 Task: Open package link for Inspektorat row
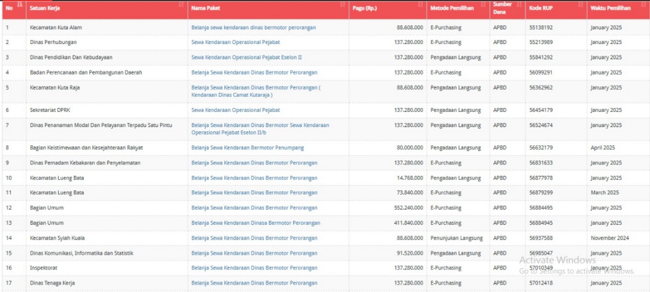(x=254, y=268)
